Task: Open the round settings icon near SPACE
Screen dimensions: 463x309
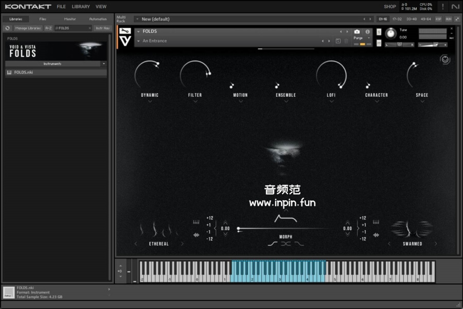Action: 445,59
